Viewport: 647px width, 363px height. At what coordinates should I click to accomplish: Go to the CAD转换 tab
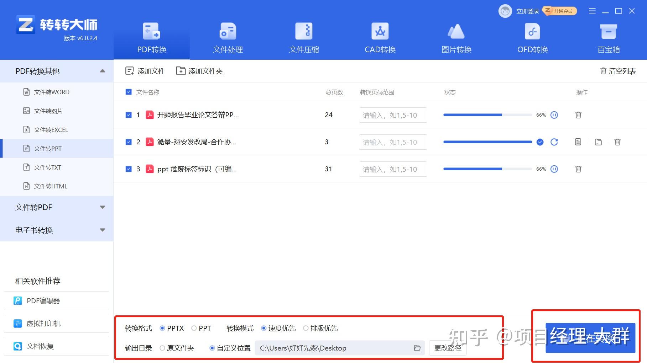pos(380,38)
